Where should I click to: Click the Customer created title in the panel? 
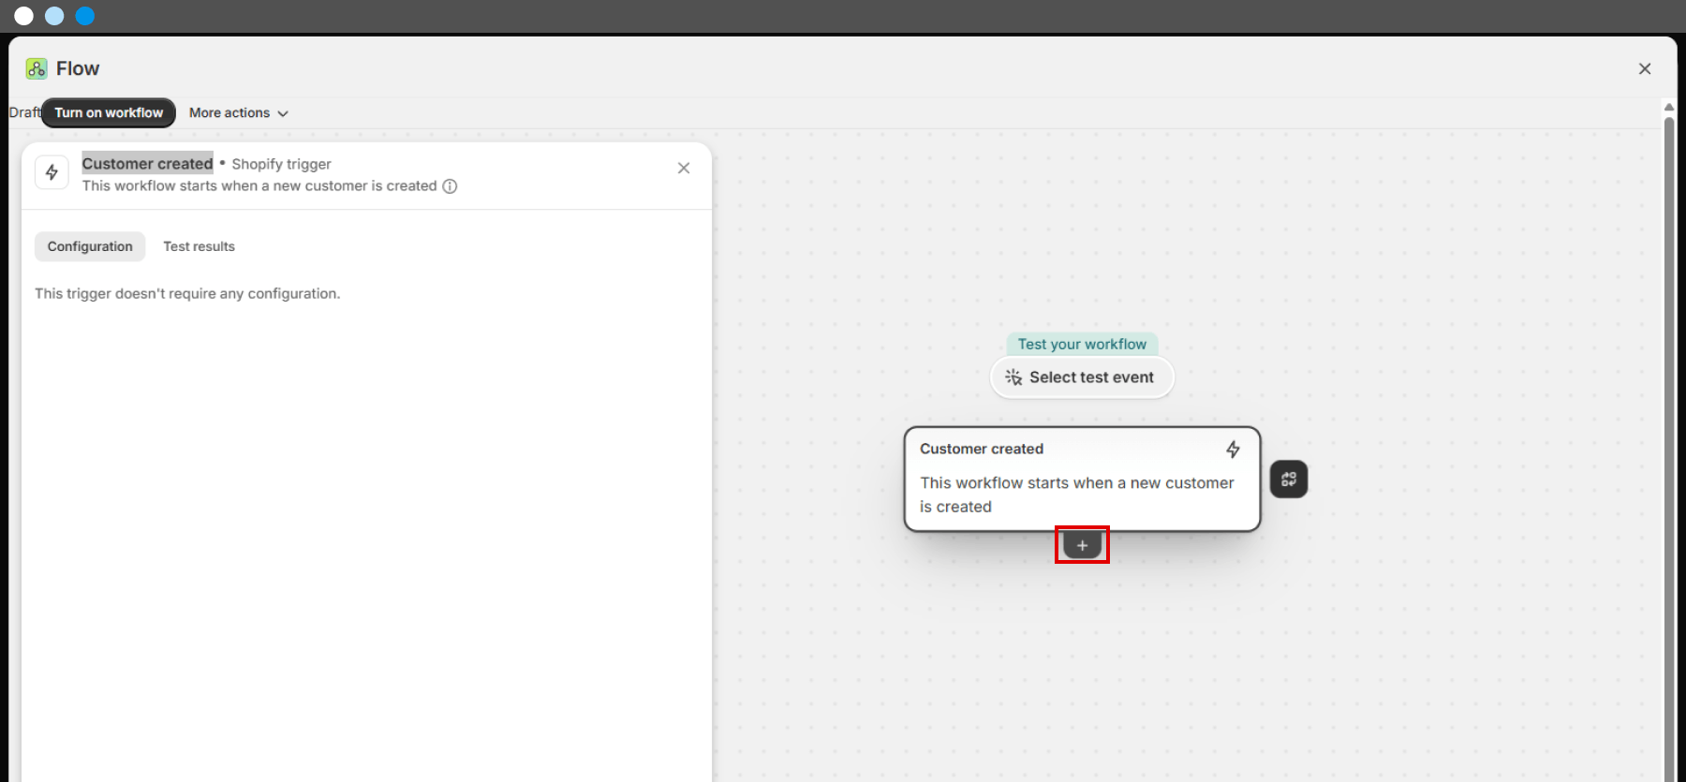(147, 163)
